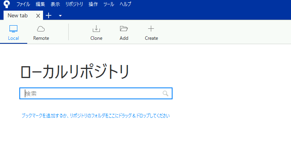Click the magnifier search icon
291x158 pixels.
tap(165, 93)
